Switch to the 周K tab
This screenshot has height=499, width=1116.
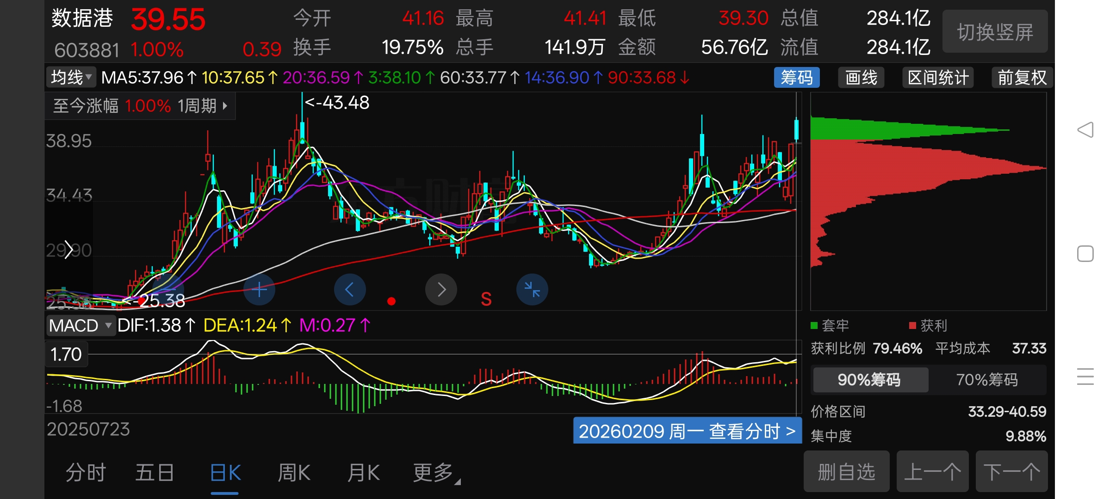point(294,473)
